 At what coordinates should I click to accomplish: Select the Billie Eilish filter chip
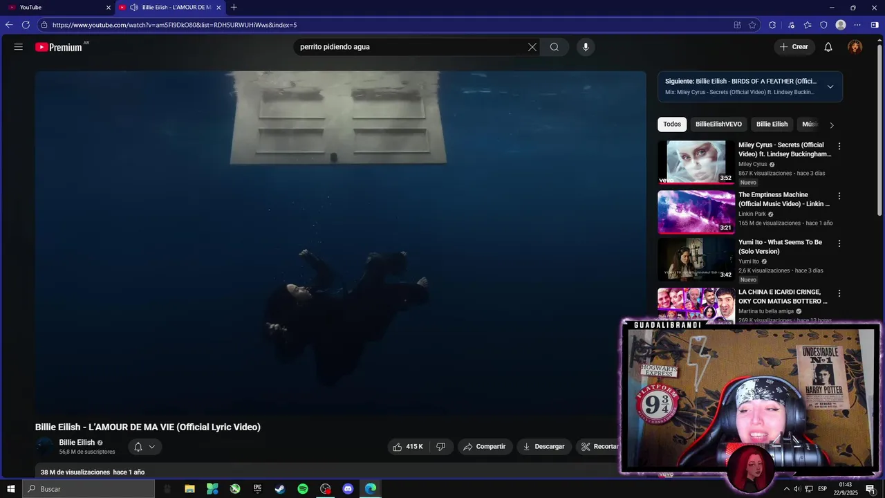[x=772, y=124]
